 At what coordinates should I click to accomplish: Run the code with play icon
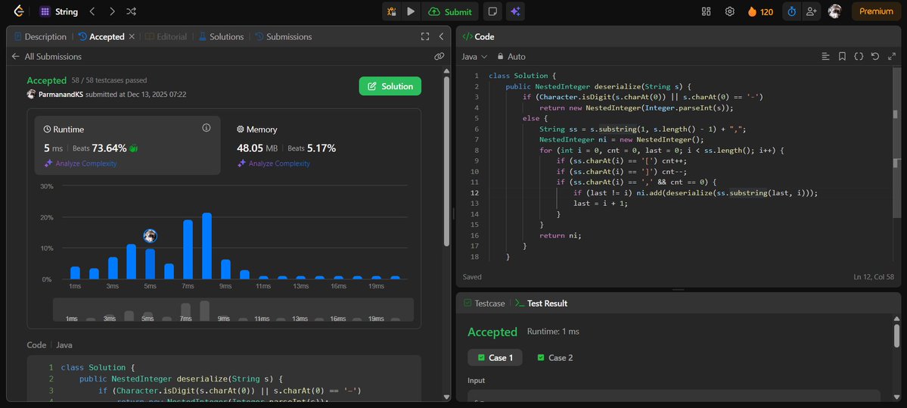click(411, 11)
